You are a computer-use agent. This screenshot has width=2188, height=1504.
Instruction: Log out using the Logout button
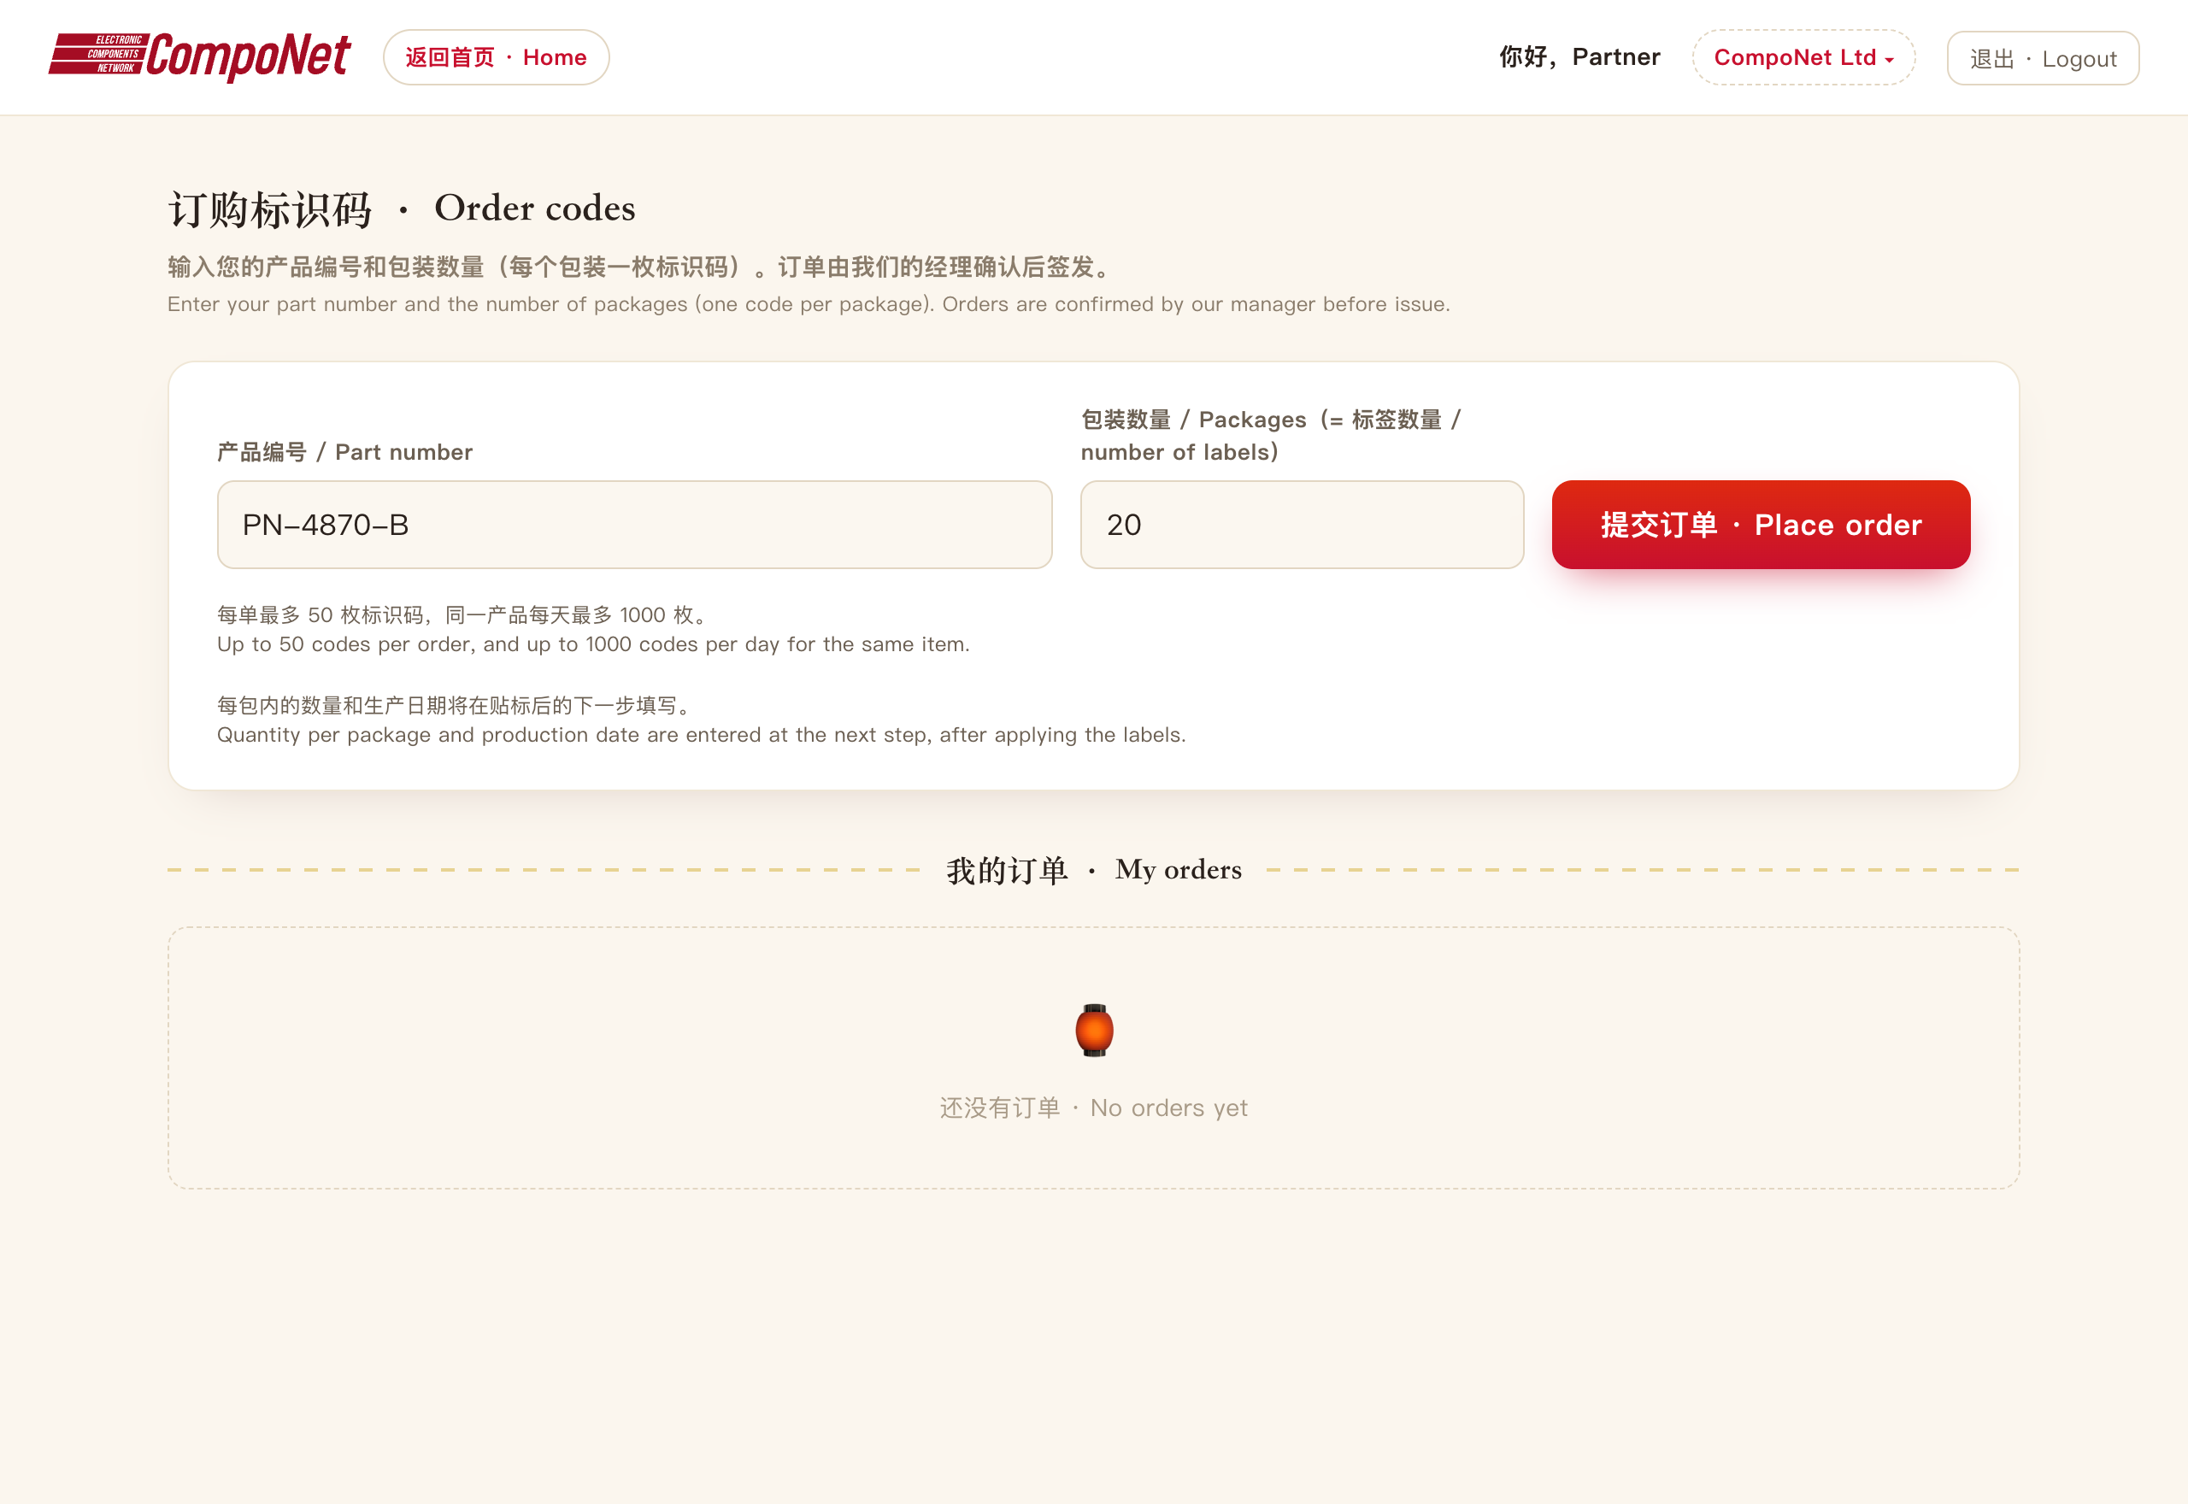(x=2043, y=58)
